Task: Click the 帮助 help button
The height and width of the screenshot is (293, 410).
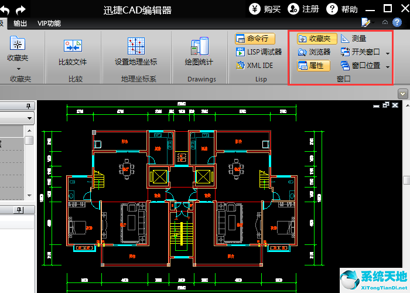Action: 342,9
